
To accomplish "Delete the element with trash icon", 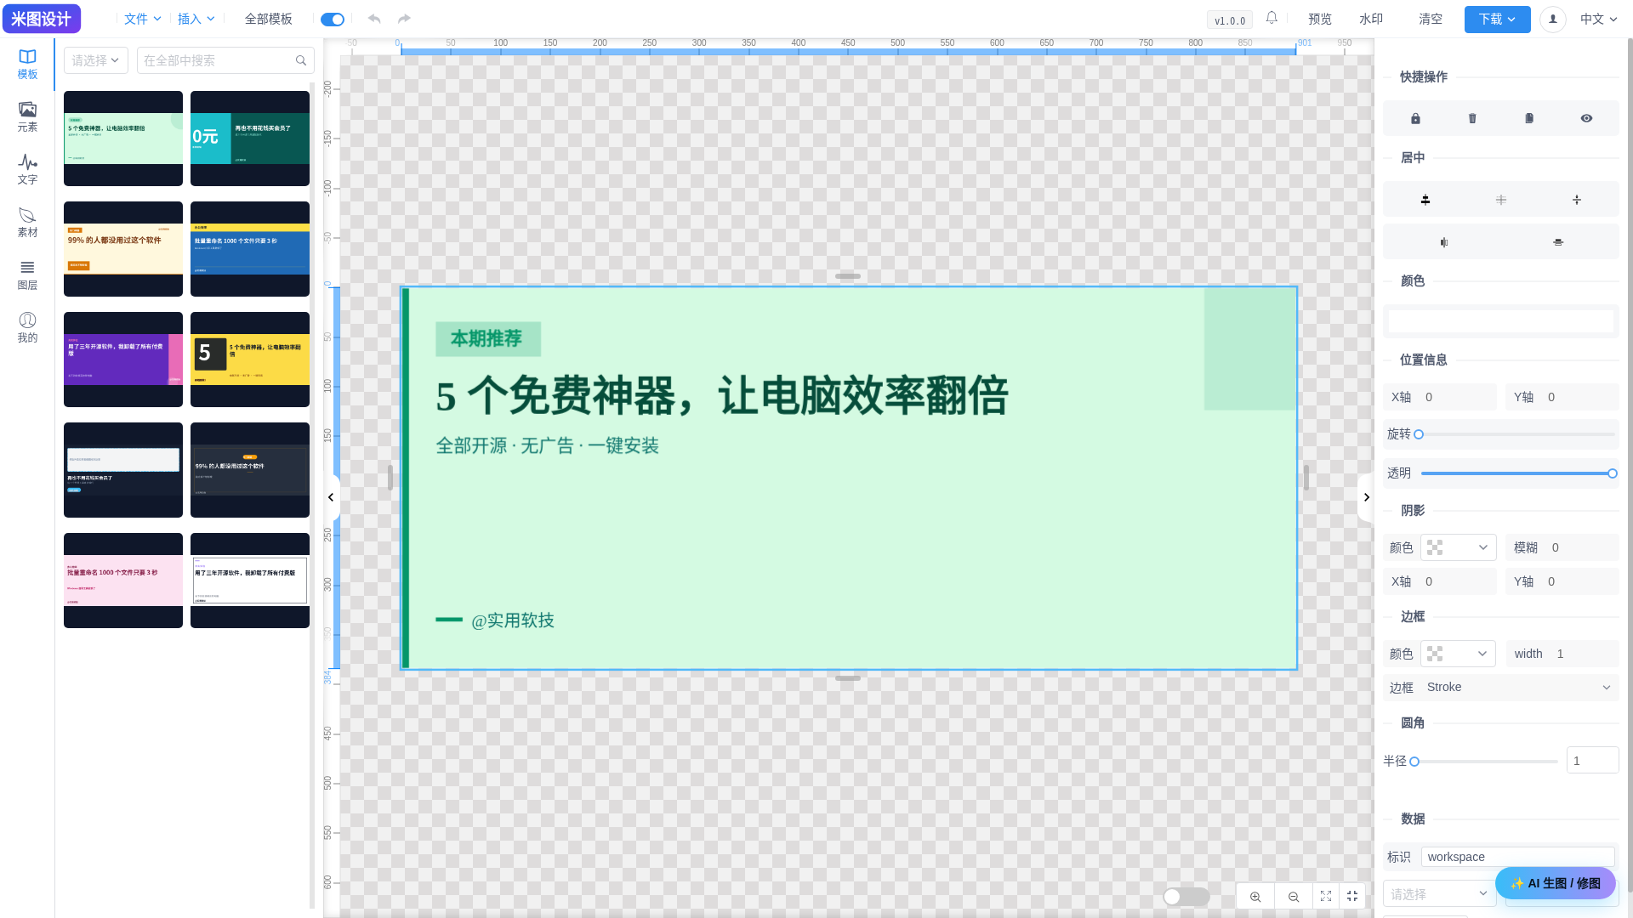I will pyautogui.click(x=1472, y=118).
